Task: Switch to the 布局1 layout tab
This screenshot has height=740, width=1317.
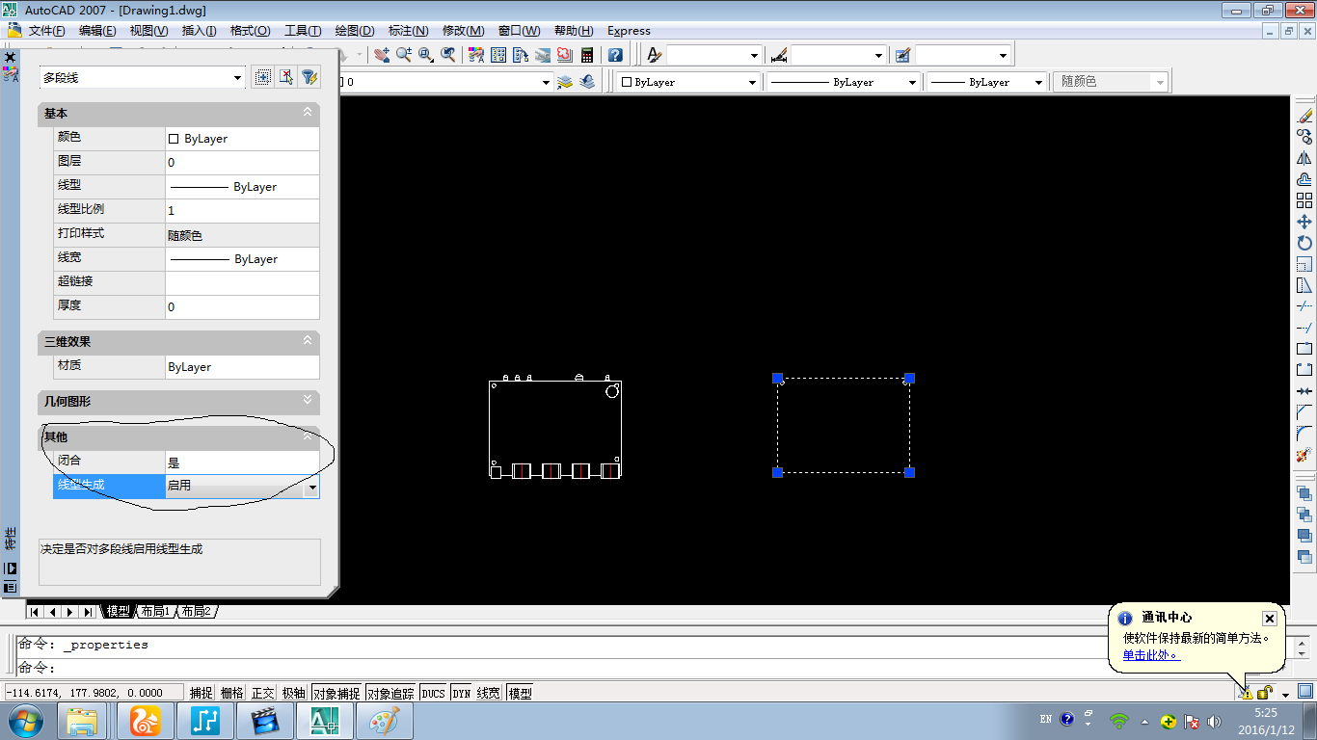Action: click(x=155, y=612)
